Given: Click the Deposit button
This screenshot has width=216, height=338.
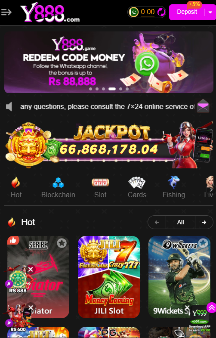Looking at the screenshot, I should tap(187, 12).
